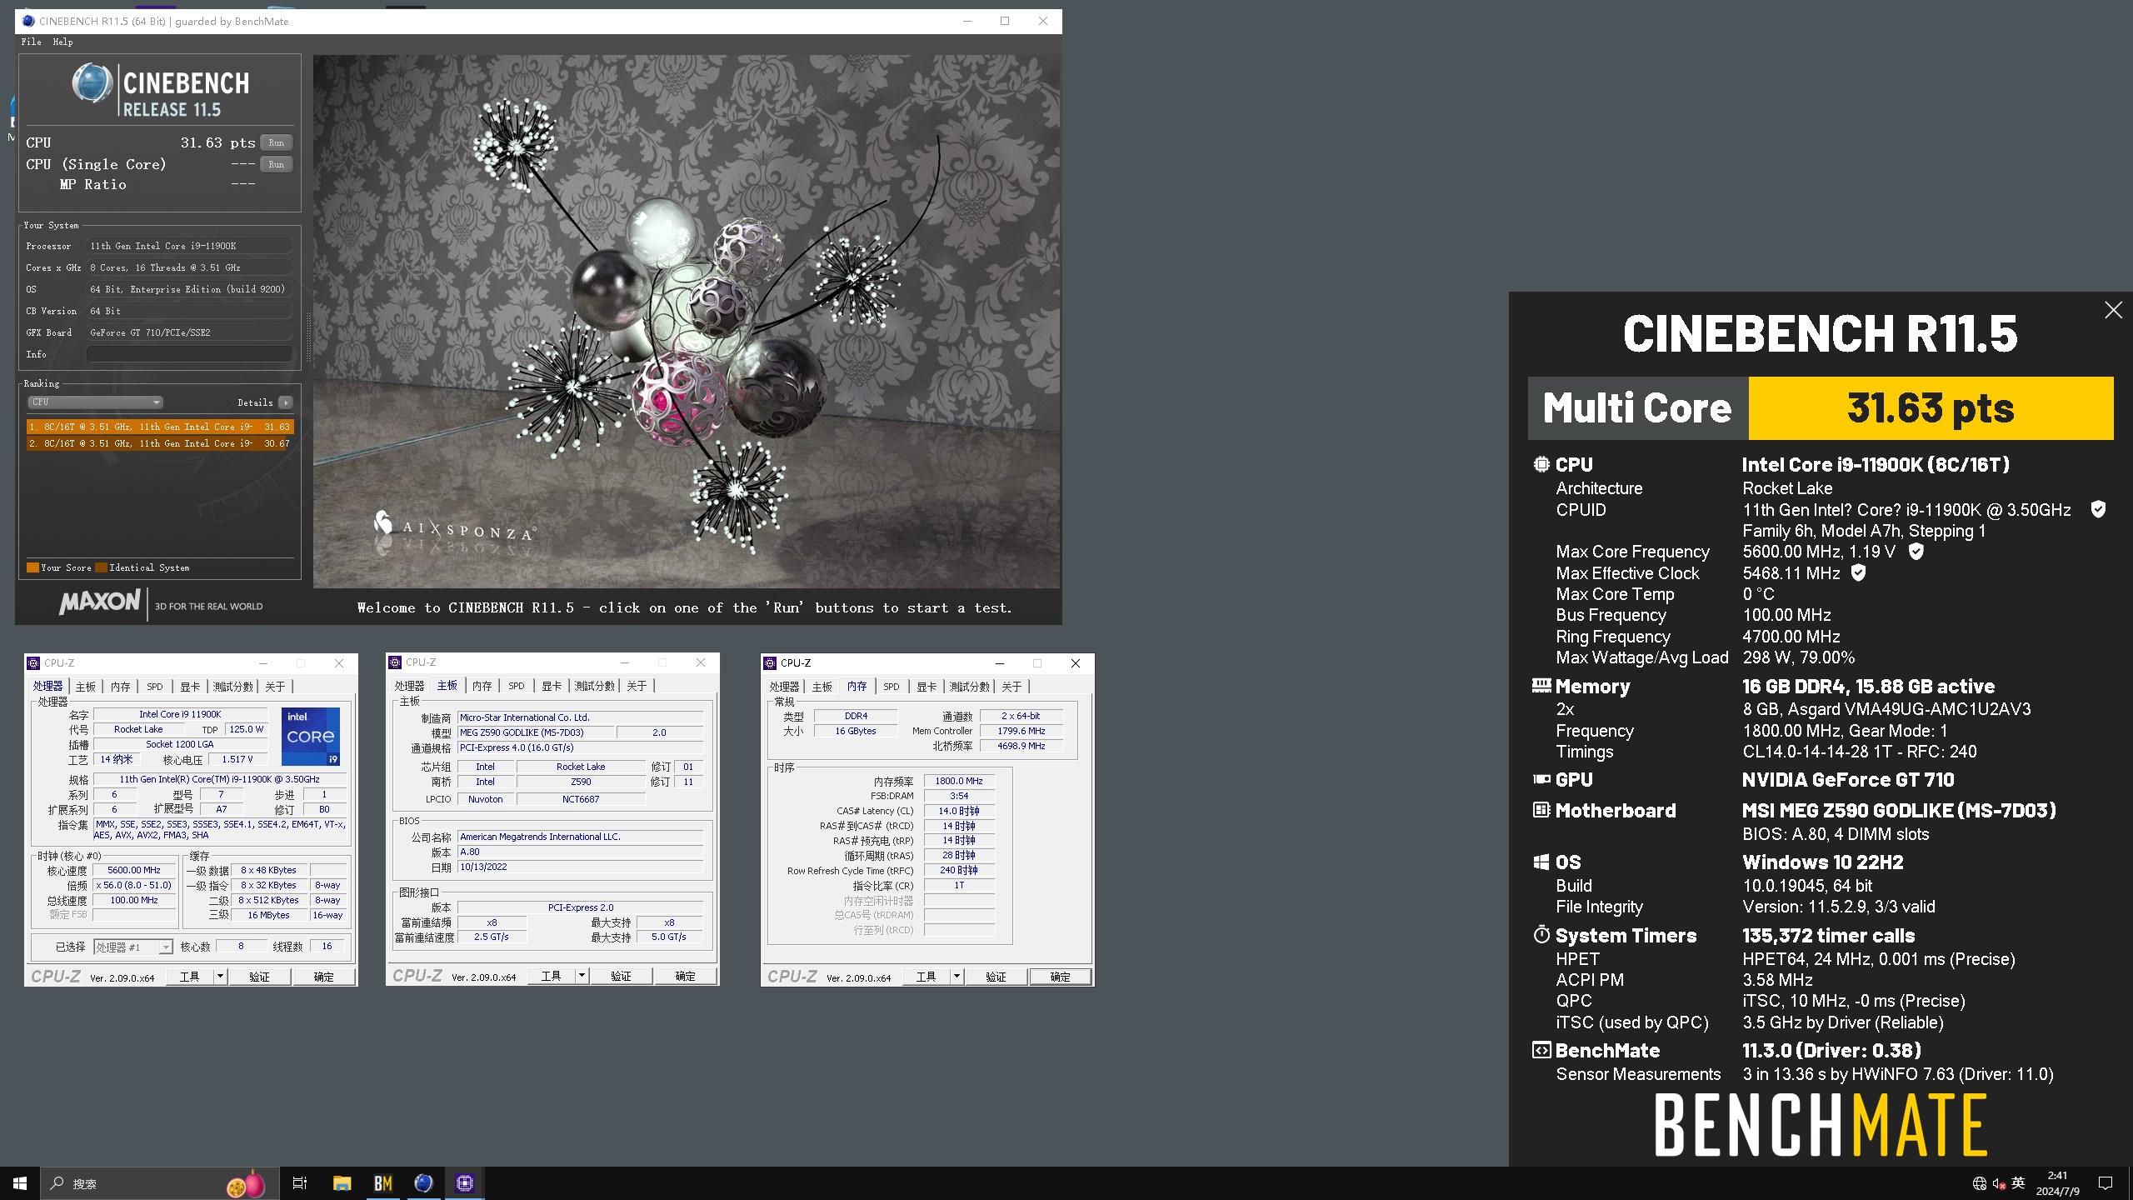Open 显卡 tab in first CPU-Z window
The image size is (2133, 1200).
191,687
